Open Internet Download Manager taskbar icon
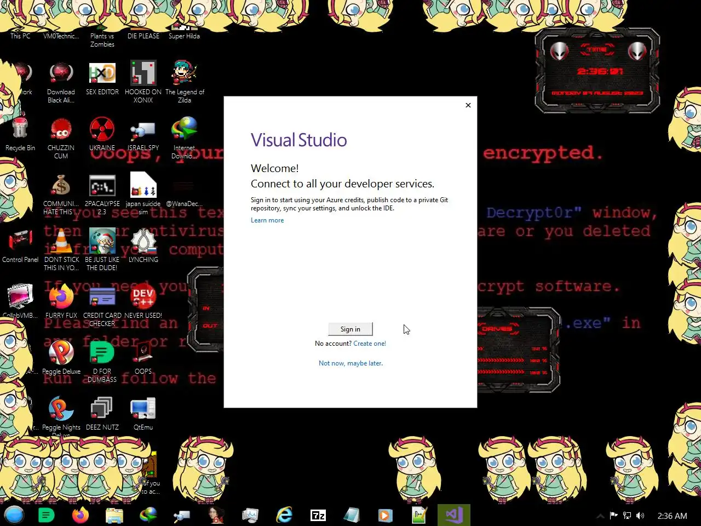The image size is (701, 526). (x=148, y=515)
